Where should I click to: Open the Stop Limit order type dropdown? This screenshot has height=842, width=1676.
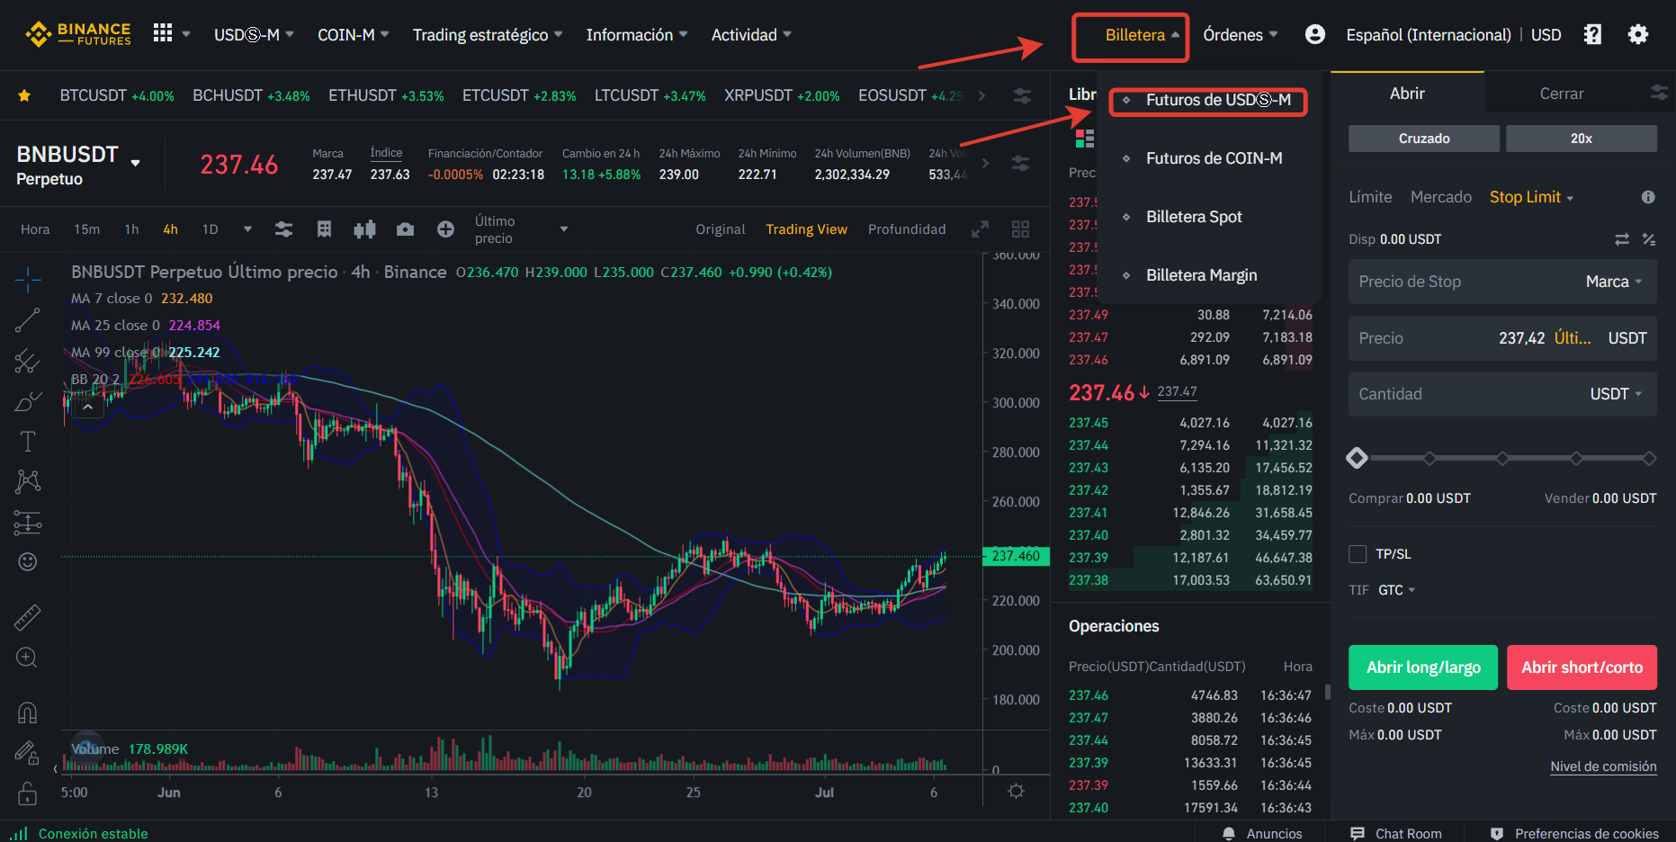point(1531,197)
